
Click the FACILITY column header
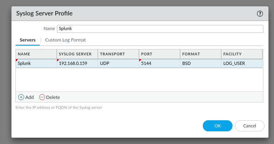coord(242,54)
